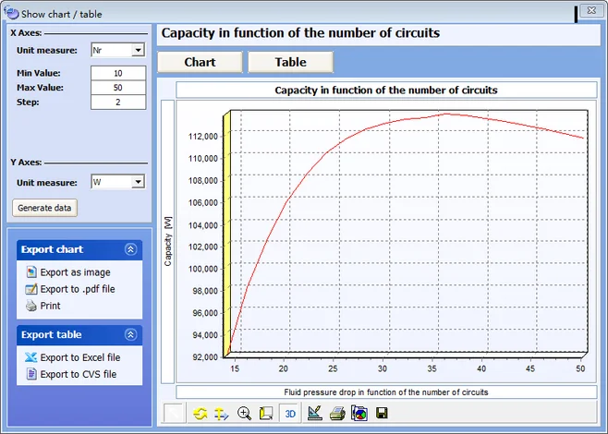Switch to the Chart tab
The image size is (608, 434).
click(x=201, y=62)
